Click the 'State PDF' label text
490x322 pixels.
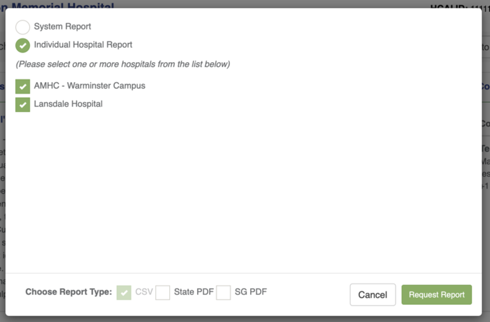click(x=194, y=292)
